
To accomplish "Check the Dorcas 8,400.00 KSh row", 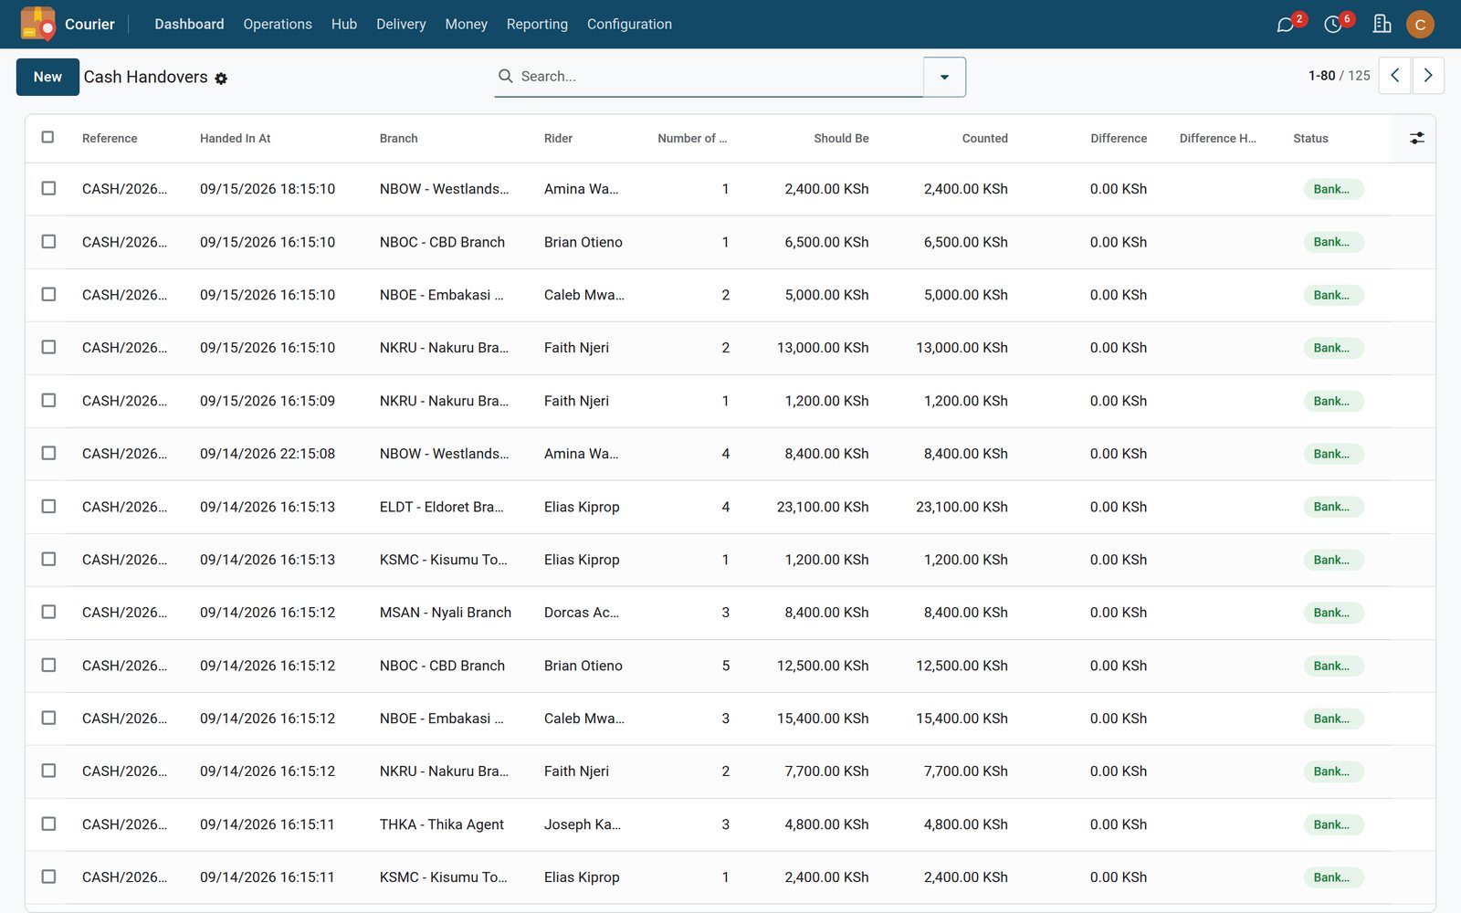I will pyautogui.click(x=48, y=612).
